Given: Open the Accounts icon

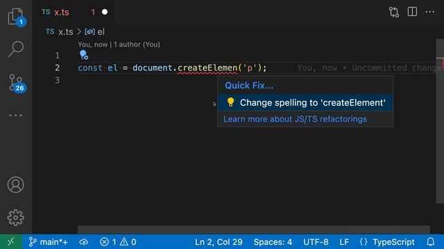Looking at the screenshot, I should click(15, 185).
